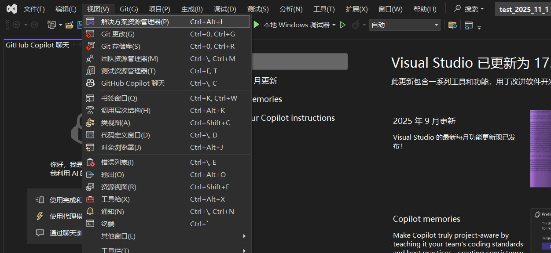Open the 测试(S) menu
The image size is (551, 253).
258,9
